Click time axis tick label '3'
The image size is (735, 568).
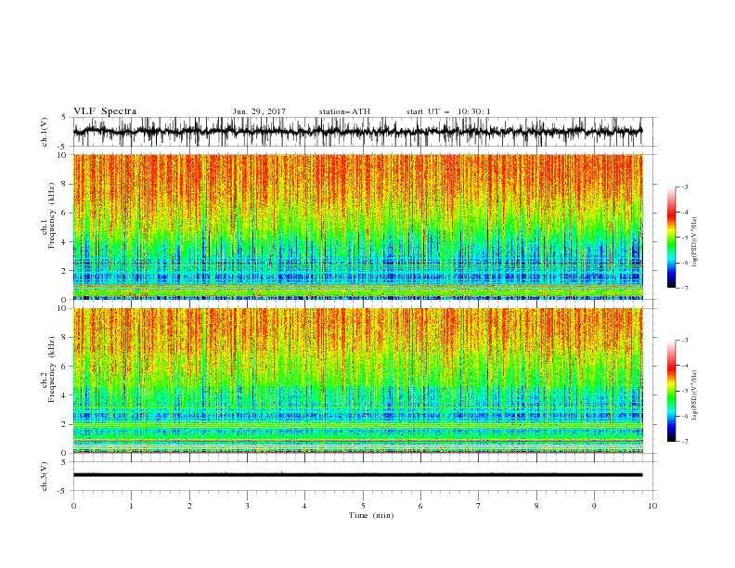coord(247,506)
